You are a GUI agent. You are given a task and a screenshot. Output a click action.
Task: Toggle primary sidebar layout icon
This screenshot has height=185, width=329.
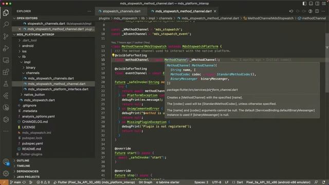pos(304,4)
